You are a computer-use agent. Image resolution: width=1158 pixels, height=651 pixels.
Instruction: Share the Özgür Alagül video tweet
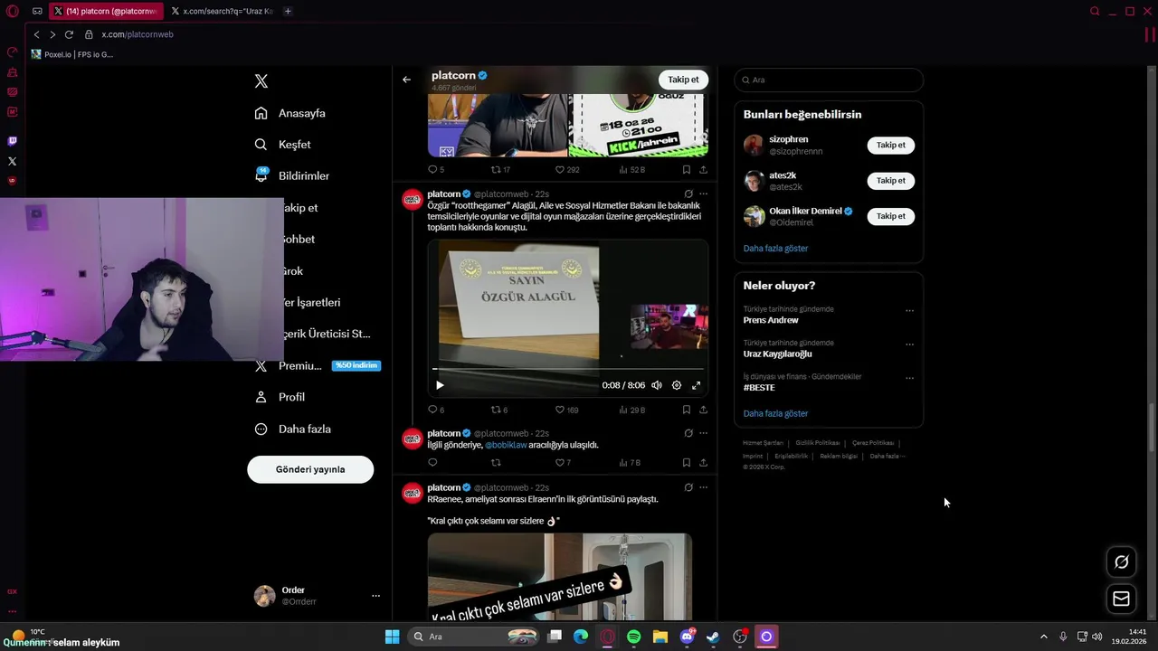tap(703, 410)
